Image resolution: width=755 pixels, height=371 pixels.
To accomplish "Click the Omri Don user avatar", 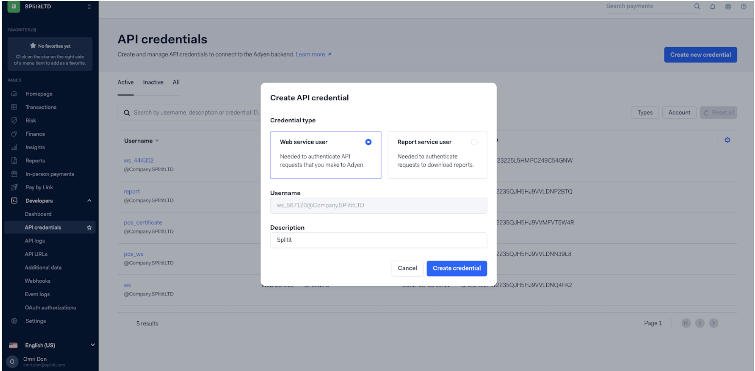I will point(12,362).
